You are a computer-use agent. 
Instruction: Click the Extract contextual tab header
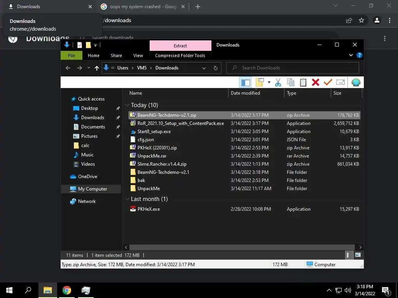pos(180,46)
